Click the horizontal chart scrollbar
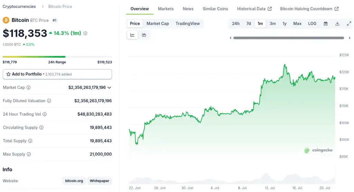The height and width of the screenshot is (192, 354). pos(289,38)
